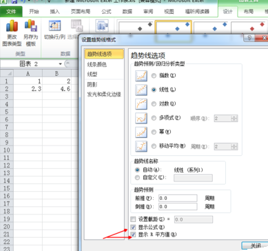The image size is (268, 251).
Task: Choose 自动 automatic trendline name option
Action: click(x=137, y=170)
